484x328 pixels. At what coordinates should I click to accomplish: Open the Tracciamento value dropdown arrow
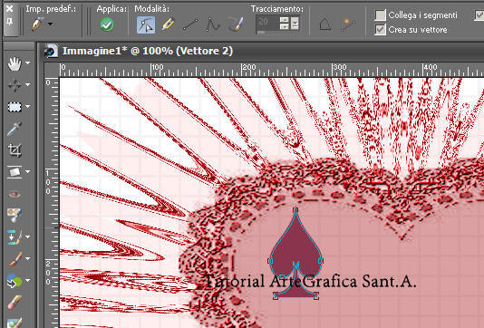pos(295,24)
